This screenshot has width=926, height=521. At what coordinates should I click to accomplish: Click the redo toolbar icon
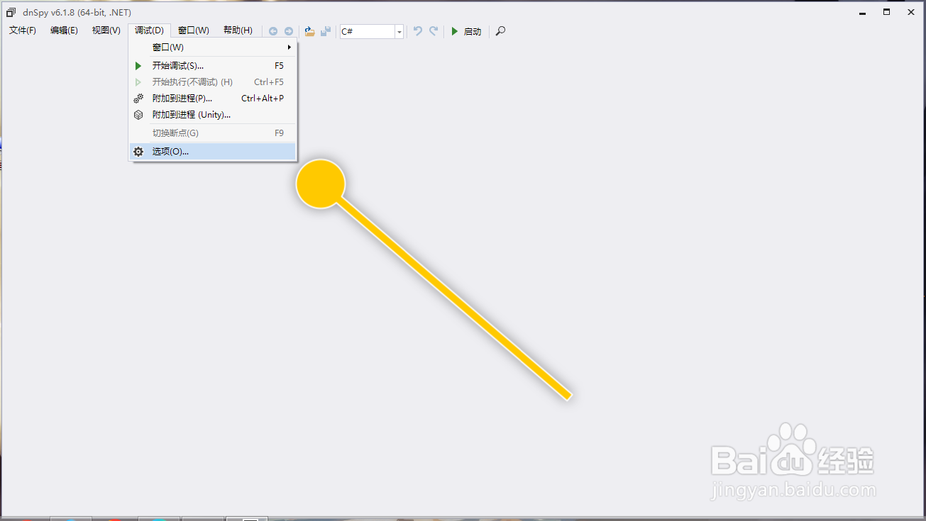click(x=434, y=31)
